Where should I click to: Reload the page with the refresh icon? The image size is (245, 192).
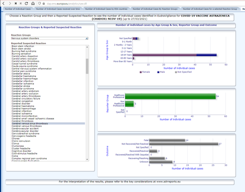26,3
